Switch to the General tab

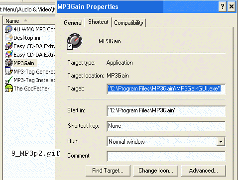tap(73, 23)
